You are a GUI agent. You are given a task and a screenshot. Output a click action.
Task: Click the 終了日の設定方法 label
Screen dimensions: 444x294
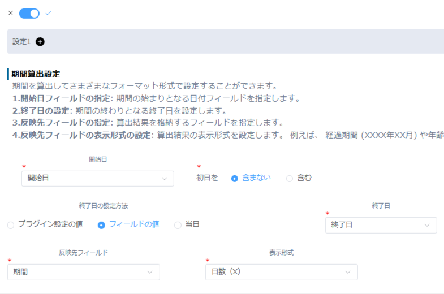tap(104, 206)
